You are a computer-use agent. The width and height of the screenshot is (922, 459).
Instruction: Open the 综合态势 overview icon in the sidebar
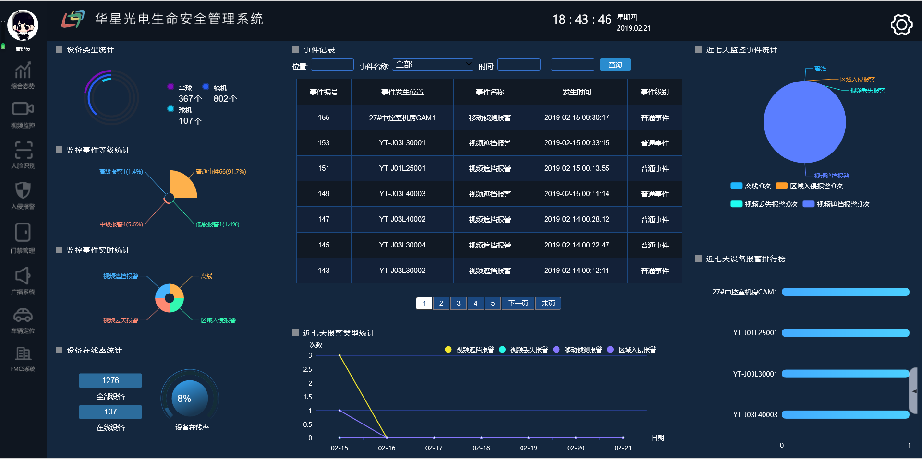tap(23, 71)
